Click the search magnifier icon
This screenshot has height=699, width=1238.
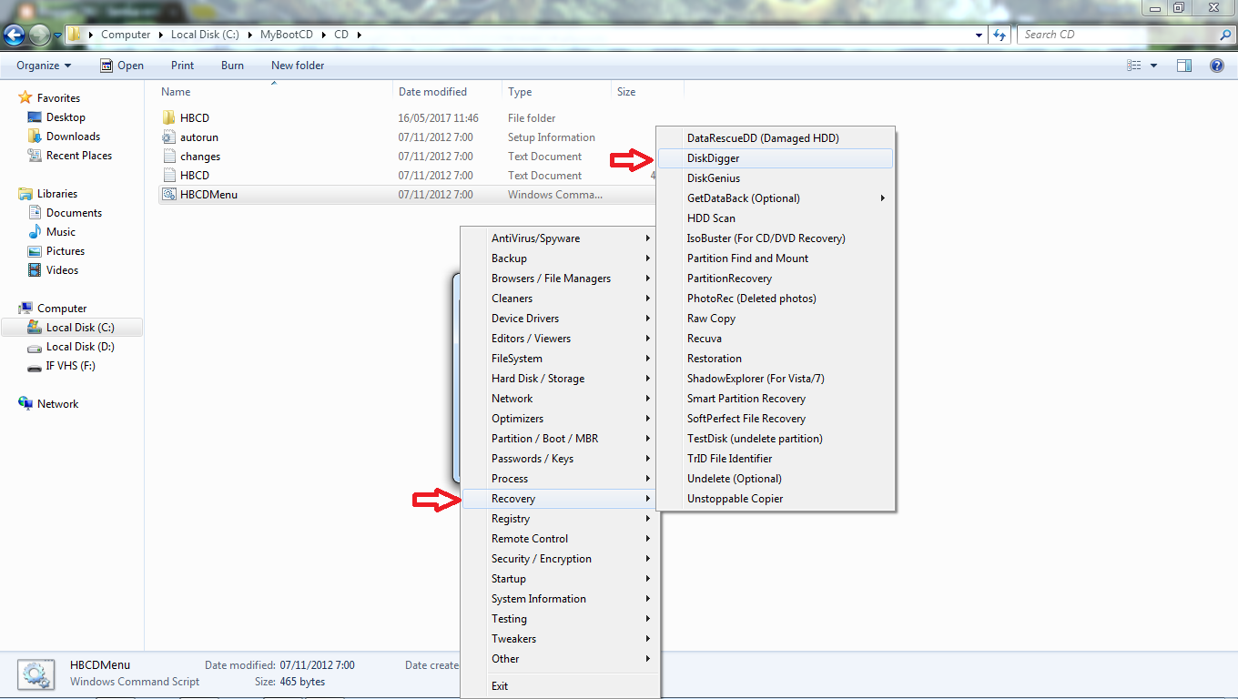point(1225,35)
